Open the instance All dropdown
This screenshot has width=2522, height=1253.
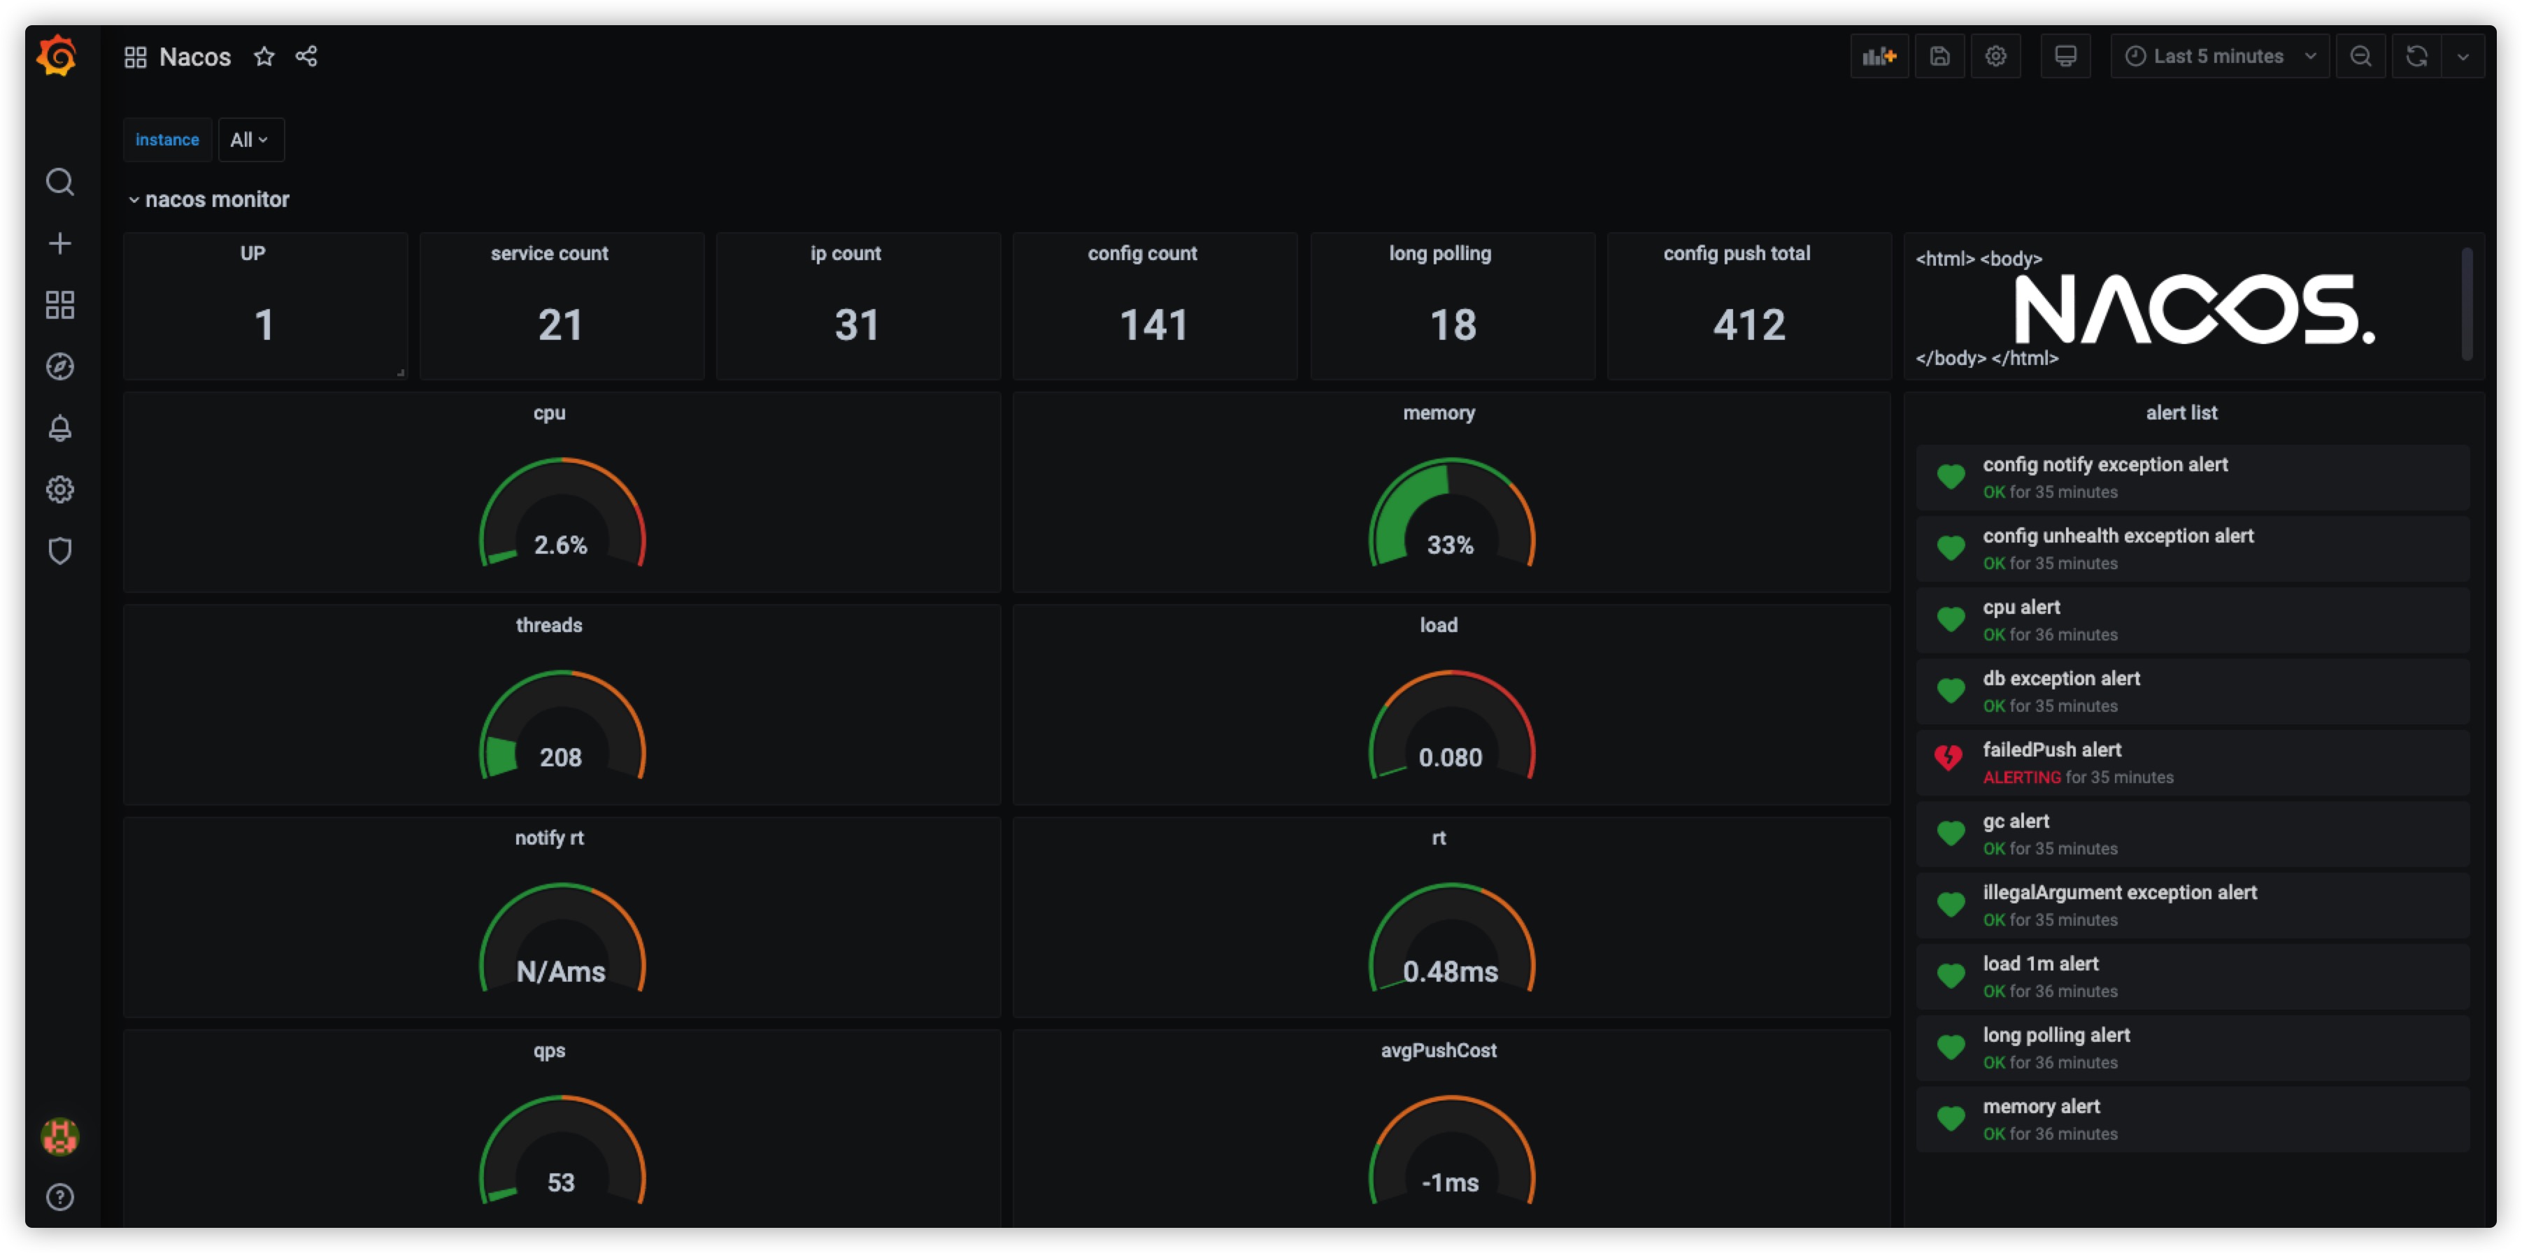[250, 140]
